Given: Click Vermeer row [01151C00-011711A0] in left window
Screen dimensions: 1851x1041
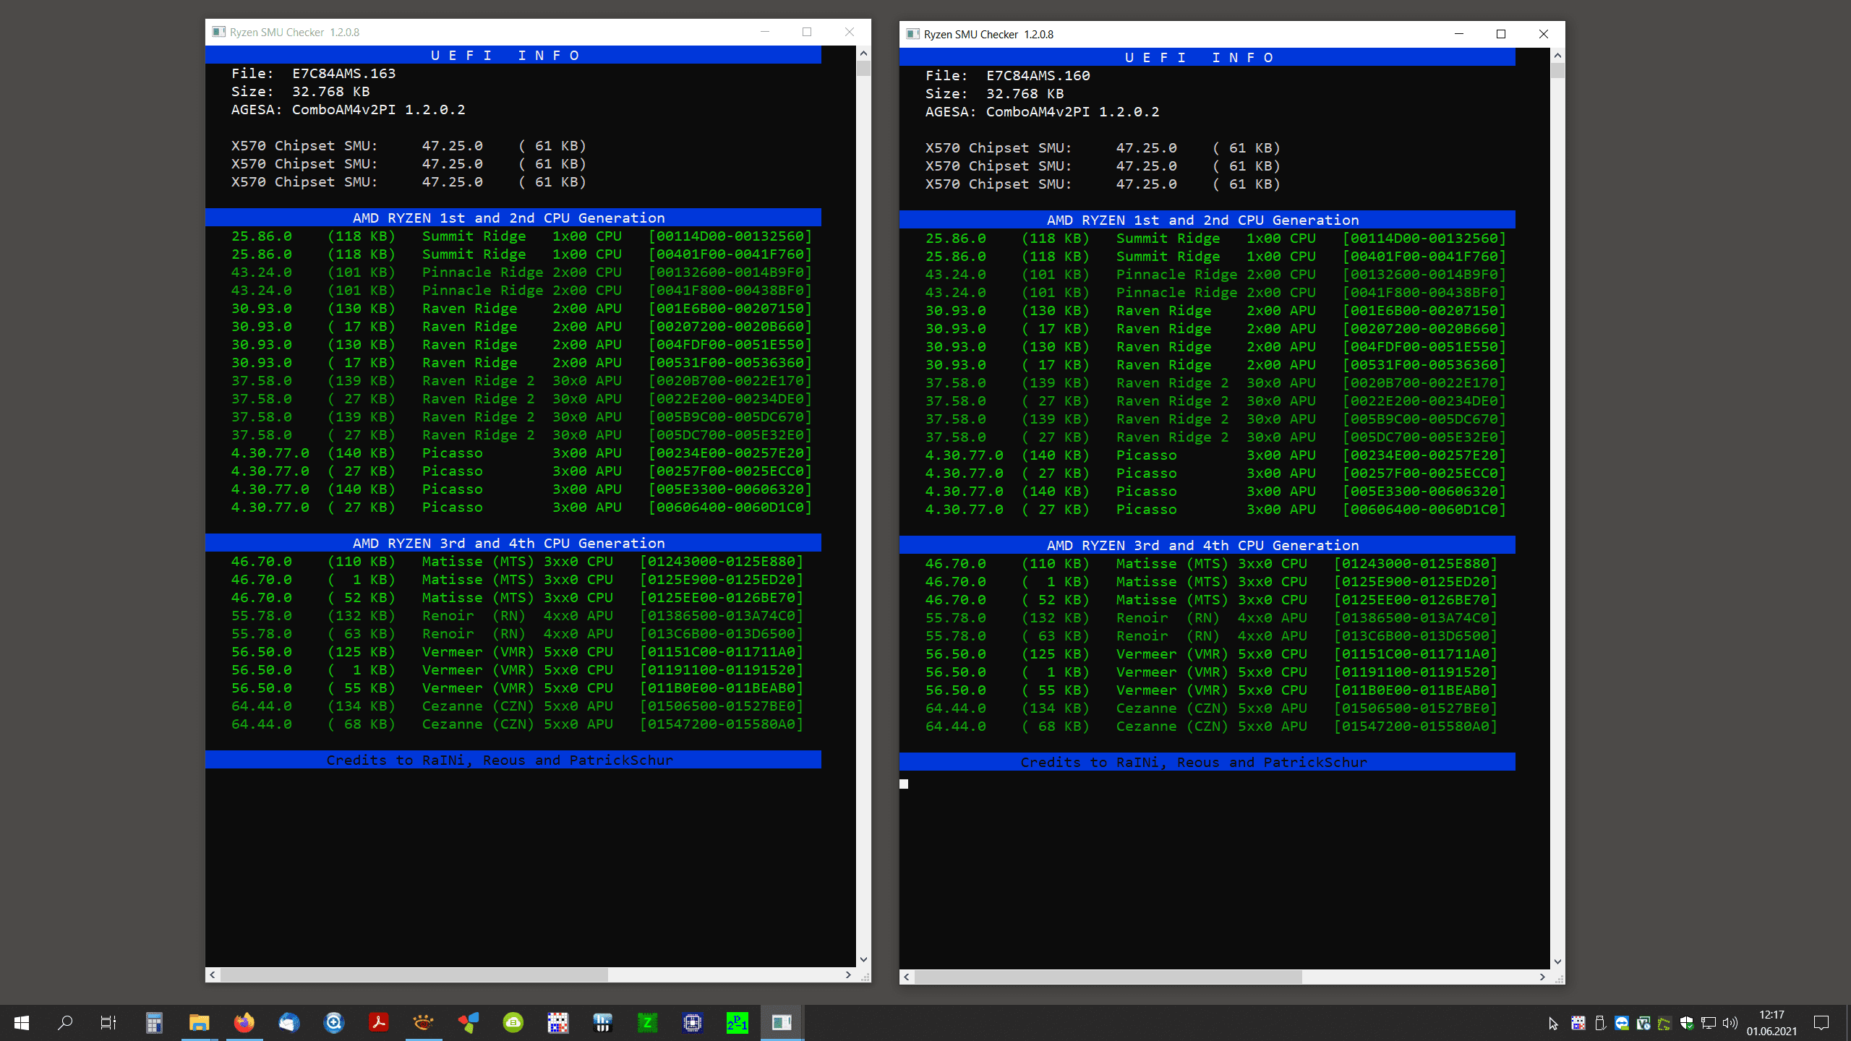Looking at the screenshot, I should coord(517,651).
